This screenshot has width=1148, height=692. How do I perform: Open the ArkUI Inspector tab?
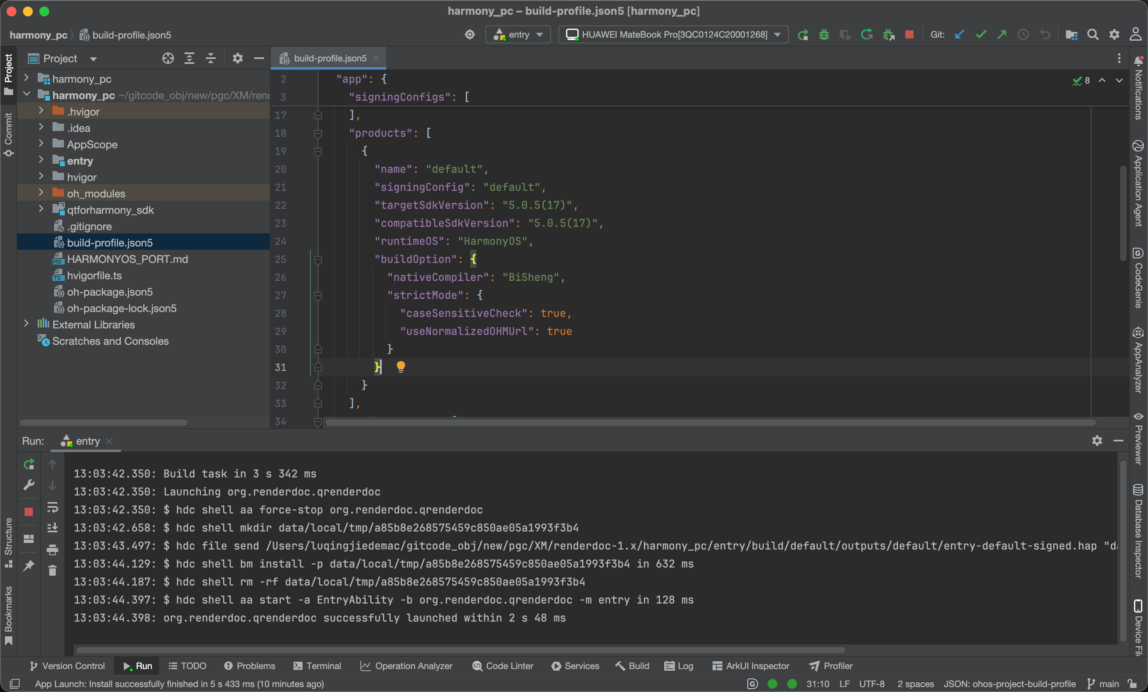pos(751,665)
